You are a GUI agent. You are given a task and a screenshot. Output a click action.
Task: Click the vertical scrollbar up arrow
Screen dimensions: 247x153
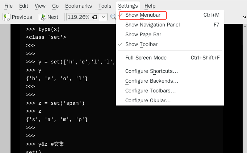point(245,26)
